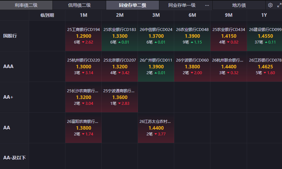The width and height of the screenshot is (282, 169).
Task: Open the 26中信银行CD024 cell
Action: [x=156, y=36]
